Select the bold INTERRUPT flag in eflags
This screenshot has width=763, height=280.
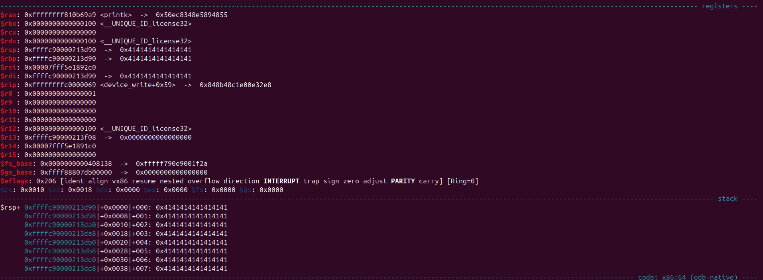(281, 181)
